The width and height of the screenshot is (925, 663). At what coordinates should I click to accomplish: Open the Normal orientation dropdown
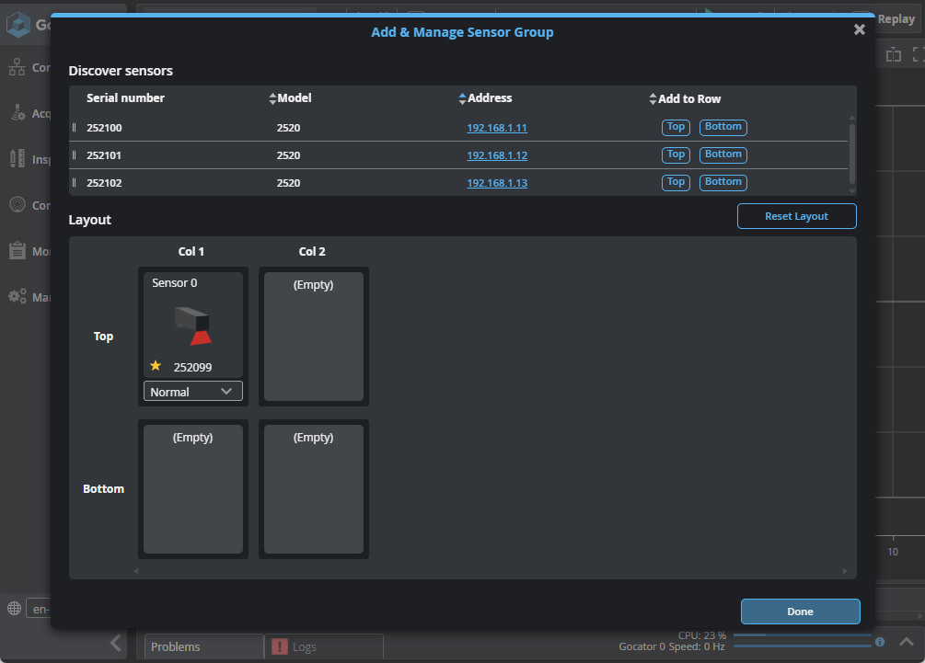193,392
